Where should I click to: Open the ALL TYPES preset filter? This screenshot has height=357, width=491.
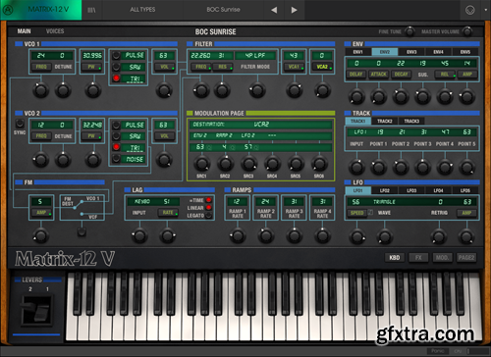point(142,10)
